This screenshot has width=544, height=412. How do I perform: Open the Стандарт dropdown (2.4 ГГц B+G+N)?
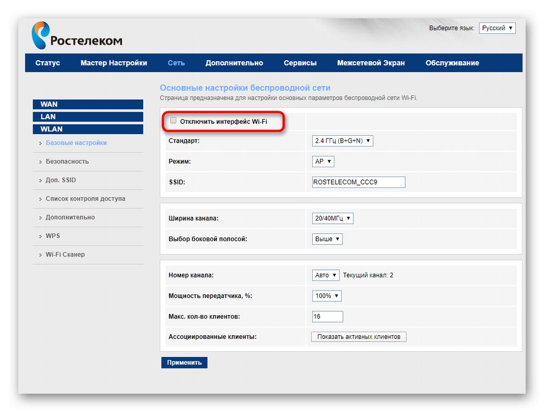pyautogui.click(x=342, y=141)
